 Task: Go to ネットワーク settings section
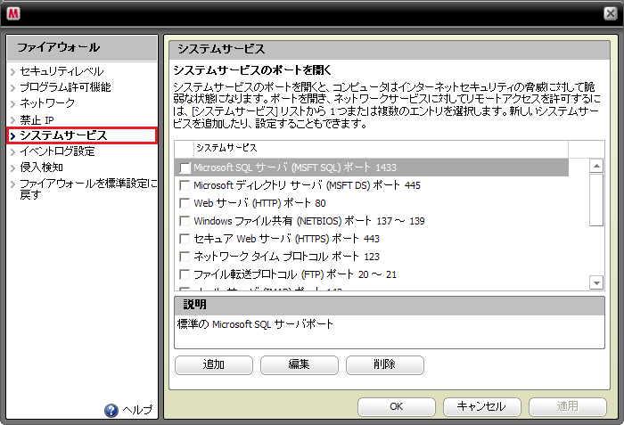pos(47,103)
